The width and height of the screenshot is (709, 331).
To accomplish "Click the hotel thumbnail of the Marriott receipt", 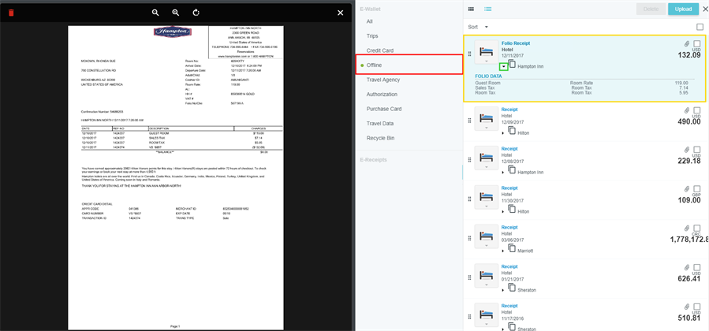I will 487,236.
